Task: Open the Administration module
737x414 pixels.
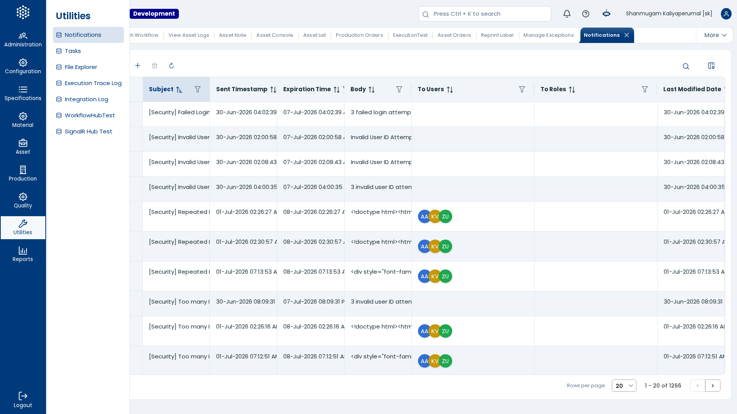Action: pos(23,40)
